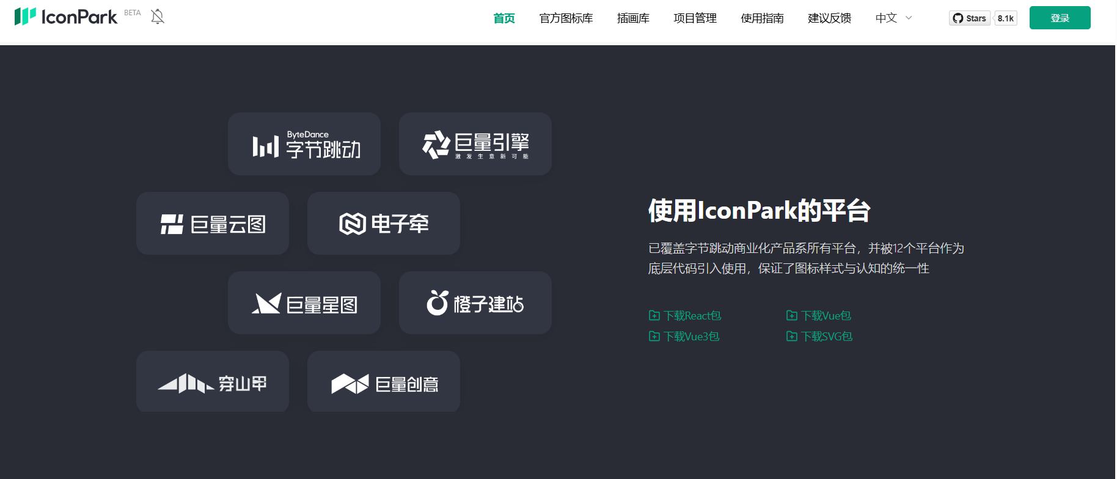Click the folder icon beside 下载Vue3包
1117x479 pixels.
tap(654, 337)
